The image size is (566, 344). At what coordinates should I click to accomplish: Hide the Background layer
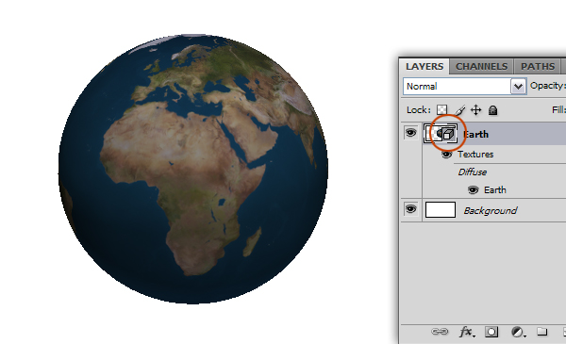410,209
